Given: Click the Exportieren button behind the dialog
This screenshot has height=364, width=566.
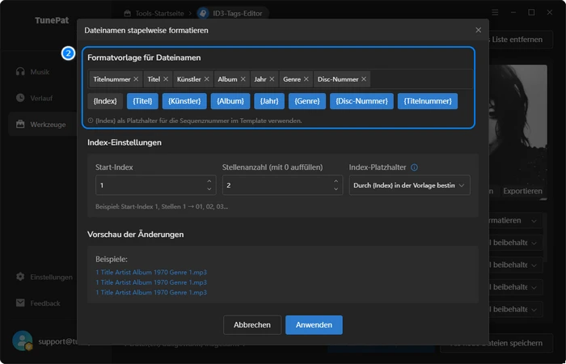Looking at the screenshot, I should (522, 191).
